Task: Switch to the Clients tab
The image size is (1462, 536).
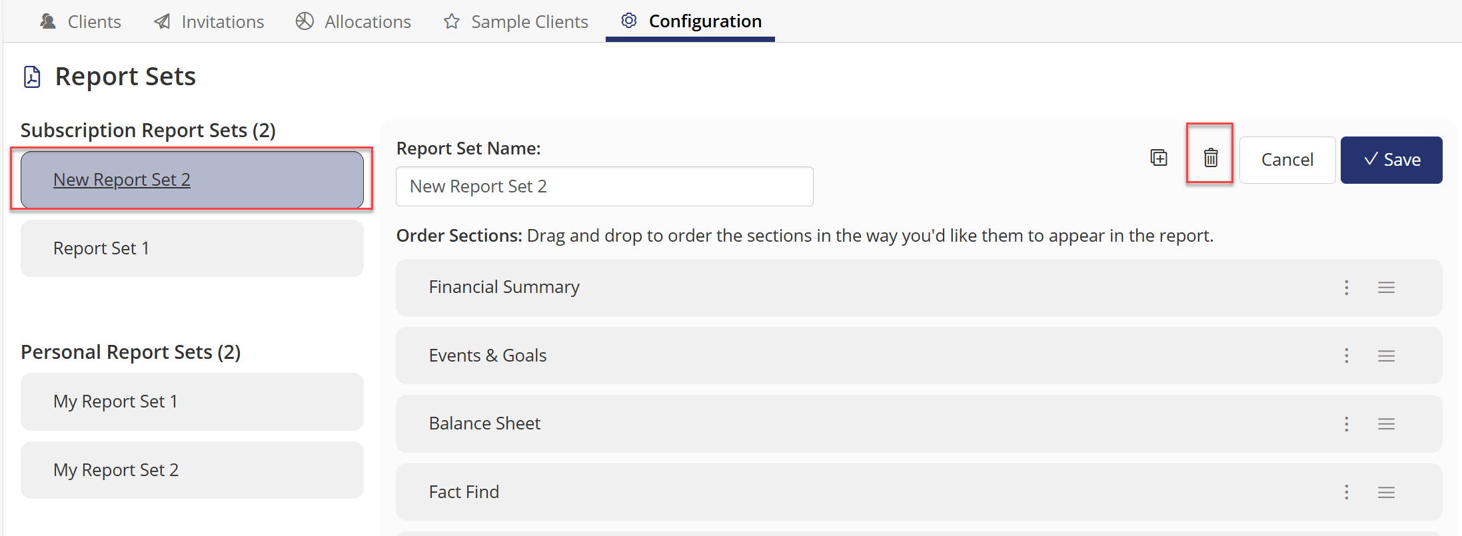Action: [x=80, y=21]
